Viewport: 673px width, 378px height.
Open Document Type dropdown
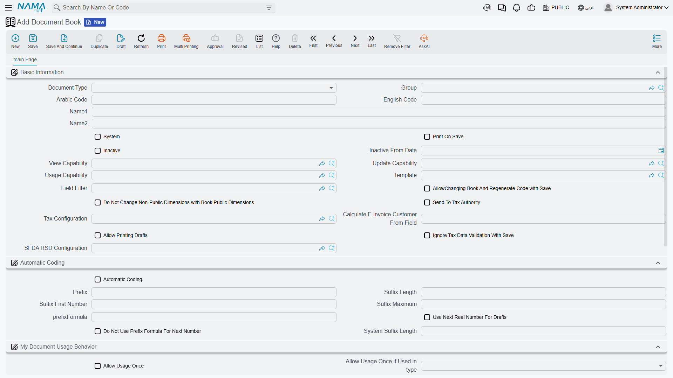[214, 88]
